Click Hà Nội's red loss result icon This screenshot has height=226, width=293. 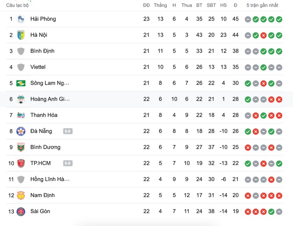click(x=263, y=36)
